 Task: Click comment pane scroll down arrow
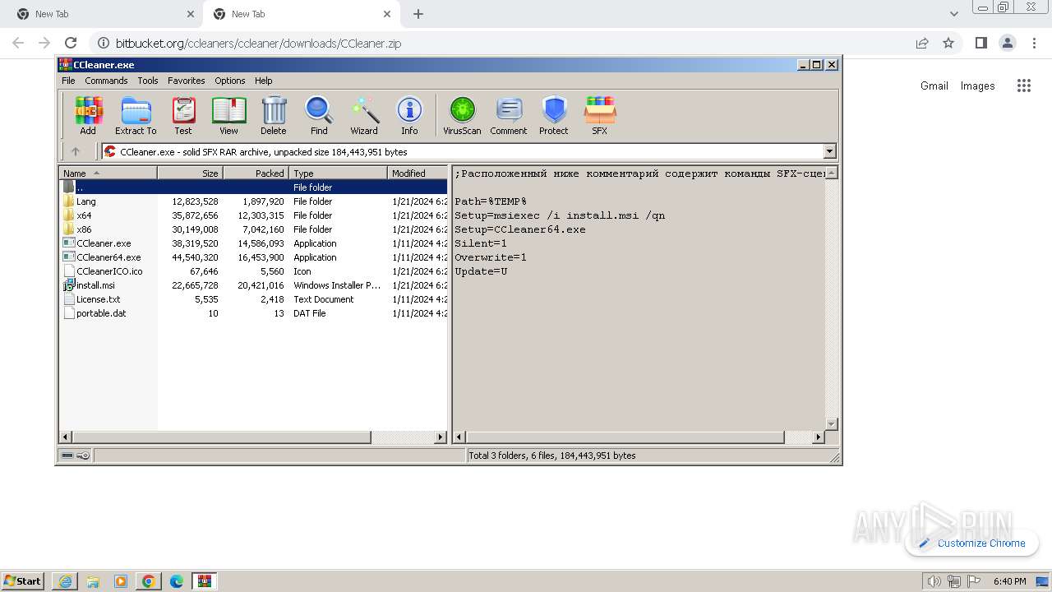click(x=831, y=424)
